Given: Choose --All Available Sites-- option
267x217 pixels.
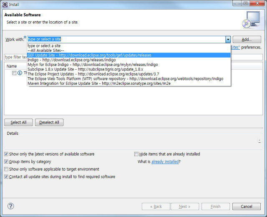Looking at the screenshot, I should 129,50.
